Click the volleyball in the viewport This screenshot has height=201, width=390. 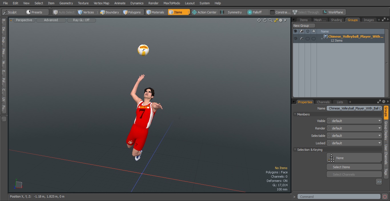(x=143, y=50)
